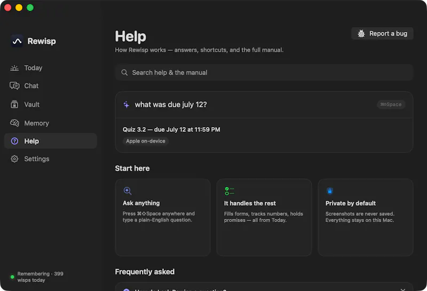
Task: Open the Vault lock icon
Action: 14,104
